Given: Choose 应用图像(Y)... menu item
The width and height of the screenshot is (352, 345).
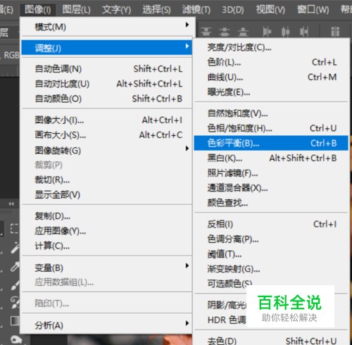Looking at the screenshot, I should [107, 231].
